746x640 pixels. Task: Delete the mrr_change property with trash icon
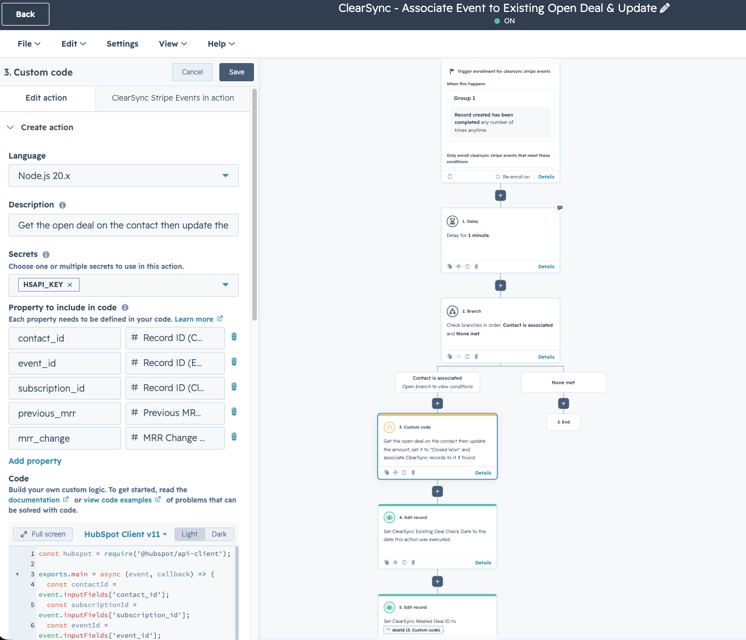[234, 437]
